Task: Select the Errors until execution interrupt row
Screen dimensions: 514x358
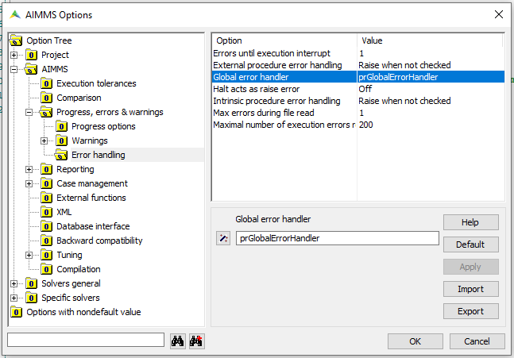Action: click(358, 53)
